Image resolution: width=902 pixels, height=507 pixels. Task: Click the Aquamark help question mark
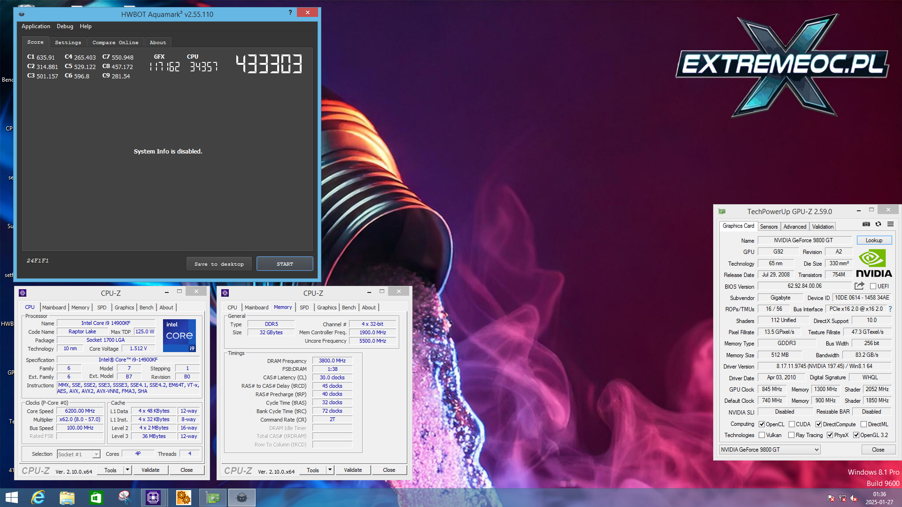(290, 12)
